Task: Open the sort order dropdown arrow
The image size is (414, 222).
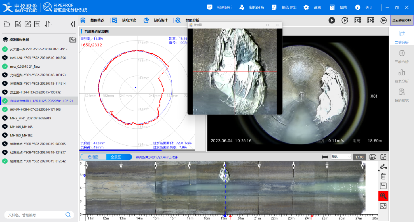Action: (52, 25)
